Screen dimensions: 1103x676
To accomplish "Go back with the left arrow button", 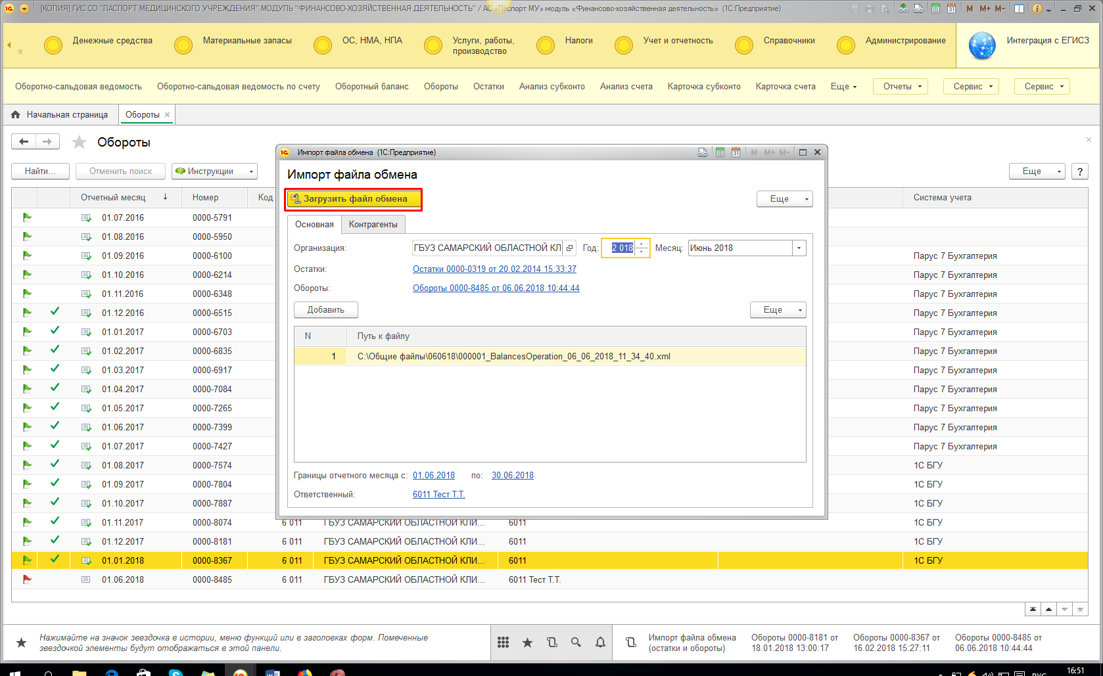I will pyautogui.click(x=24, y=141).
